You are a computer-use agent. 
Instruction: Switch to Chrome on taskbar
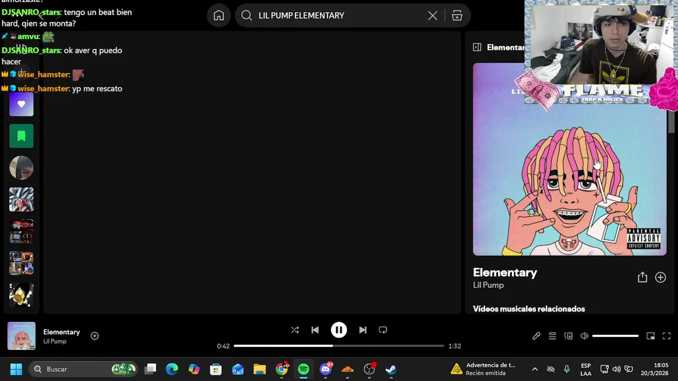(x=282, y=369)
